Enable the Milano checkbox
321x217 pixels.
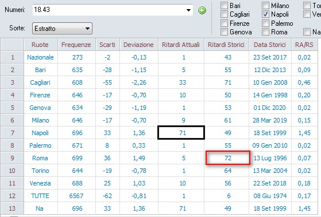(265, 6)
